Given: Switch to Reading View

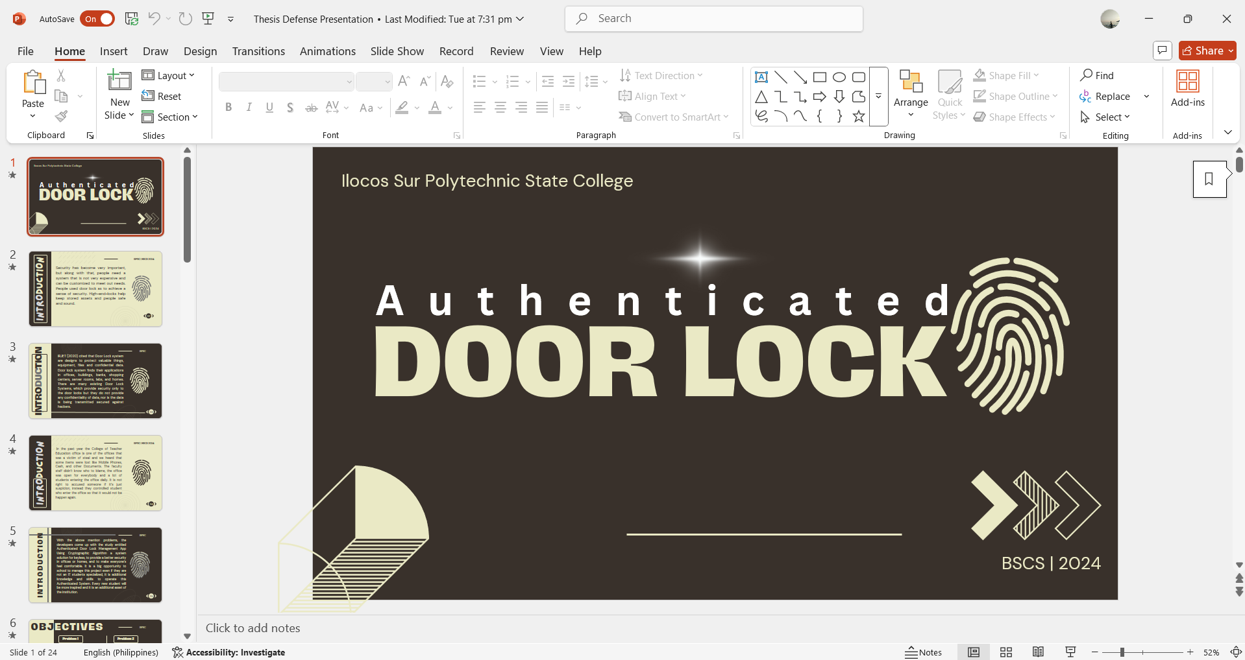Looking at the screenshot, I should tap(1038, 652).
